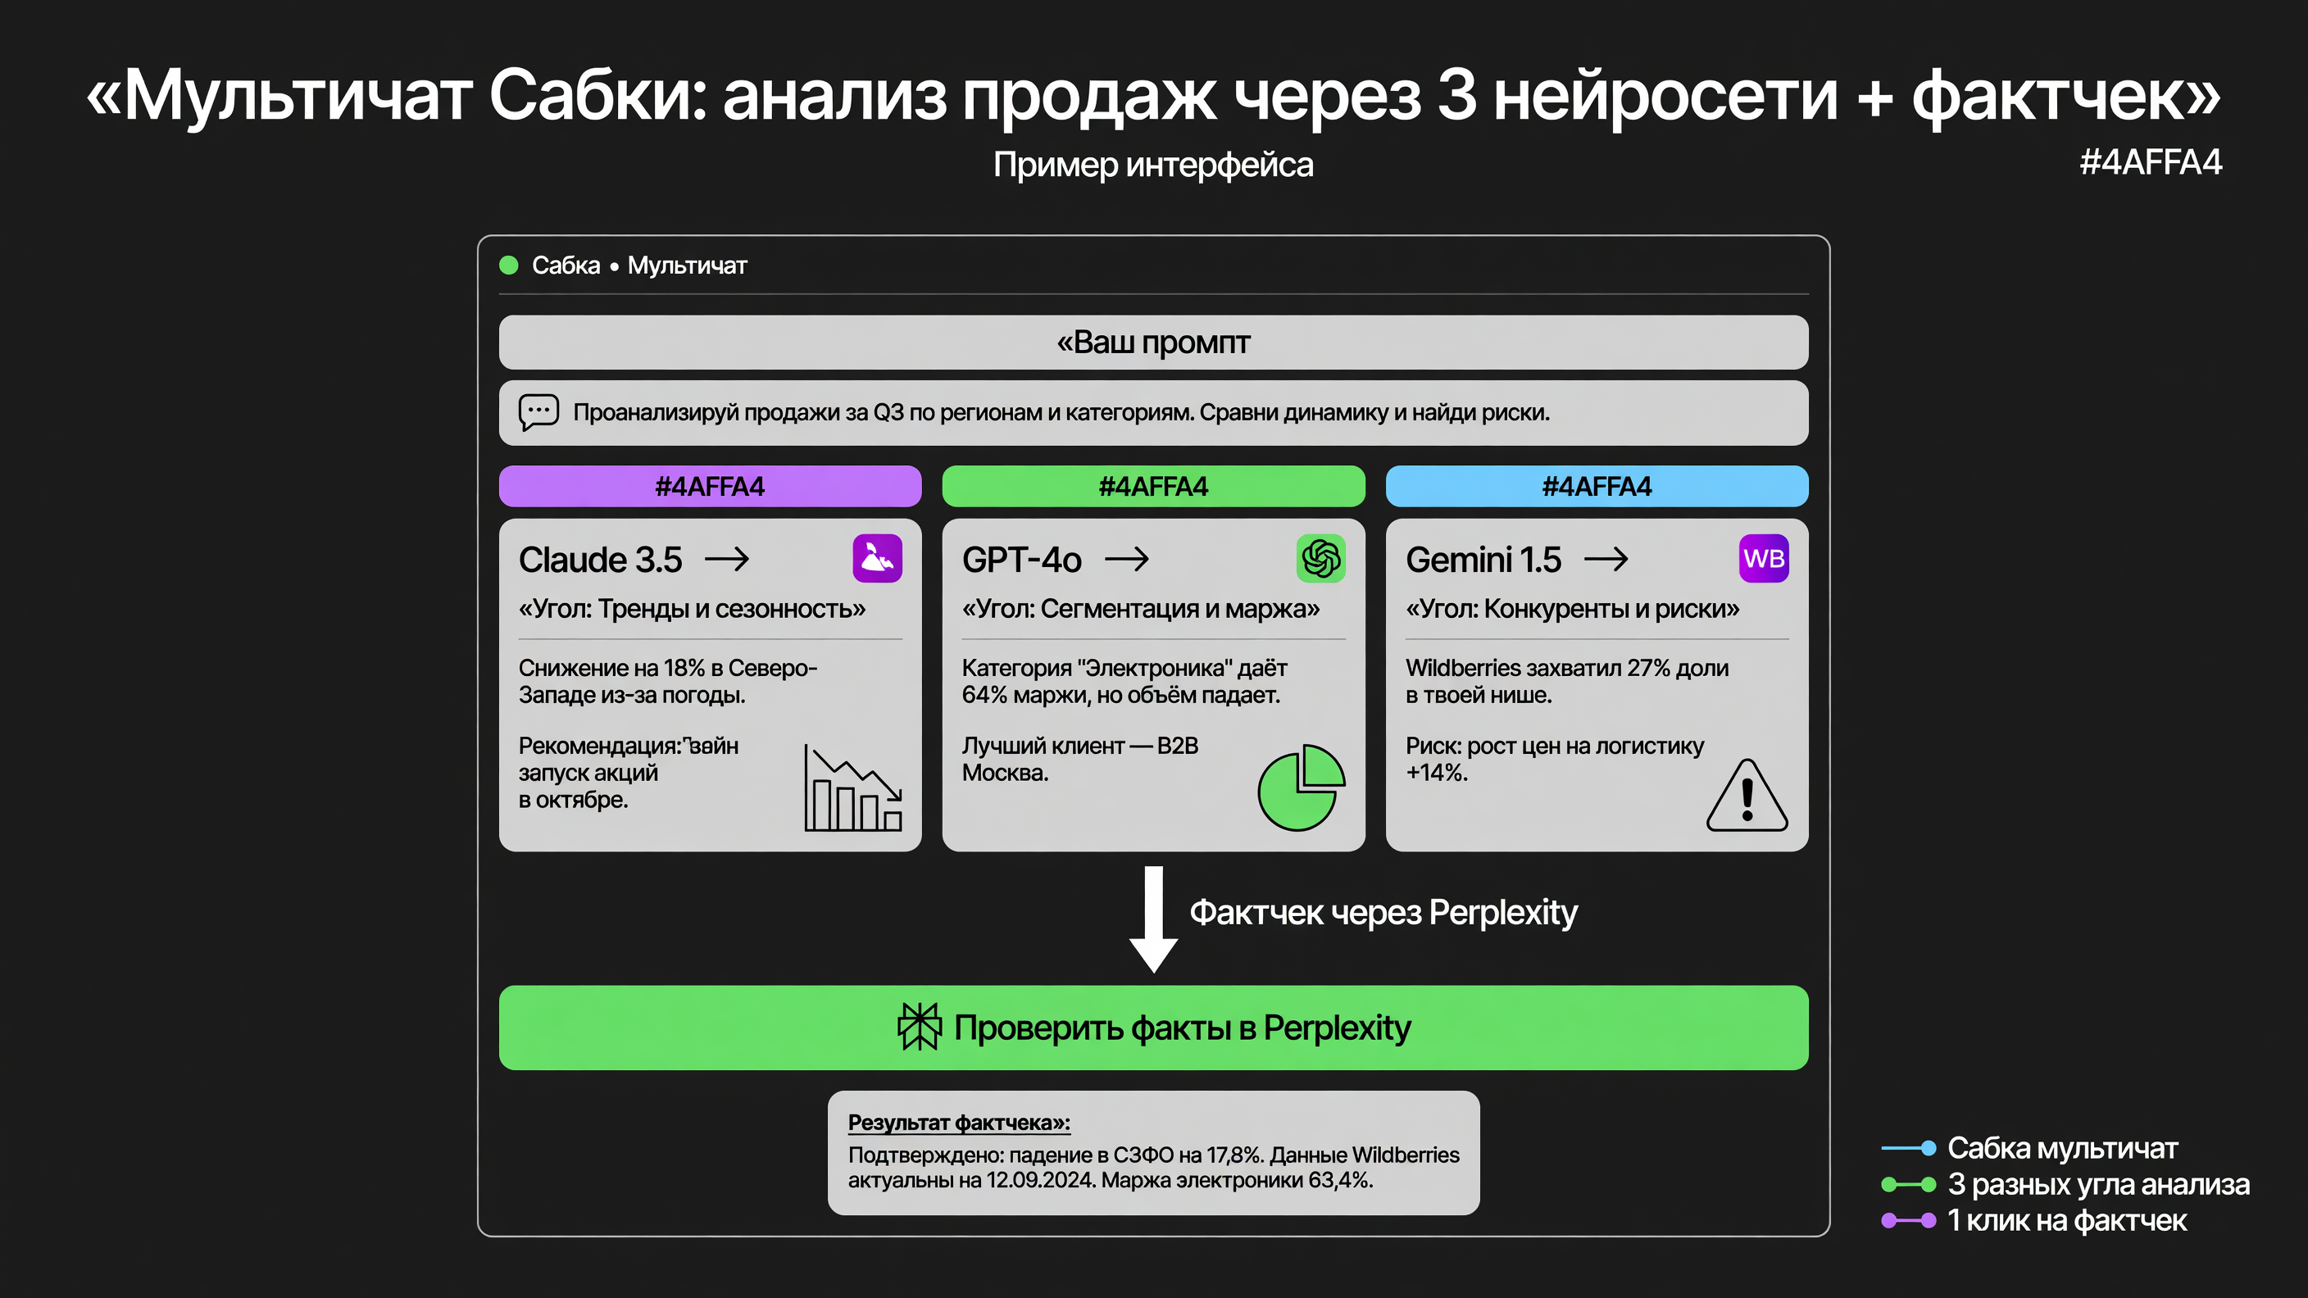Click the green status dot beside Сабка

509,265
